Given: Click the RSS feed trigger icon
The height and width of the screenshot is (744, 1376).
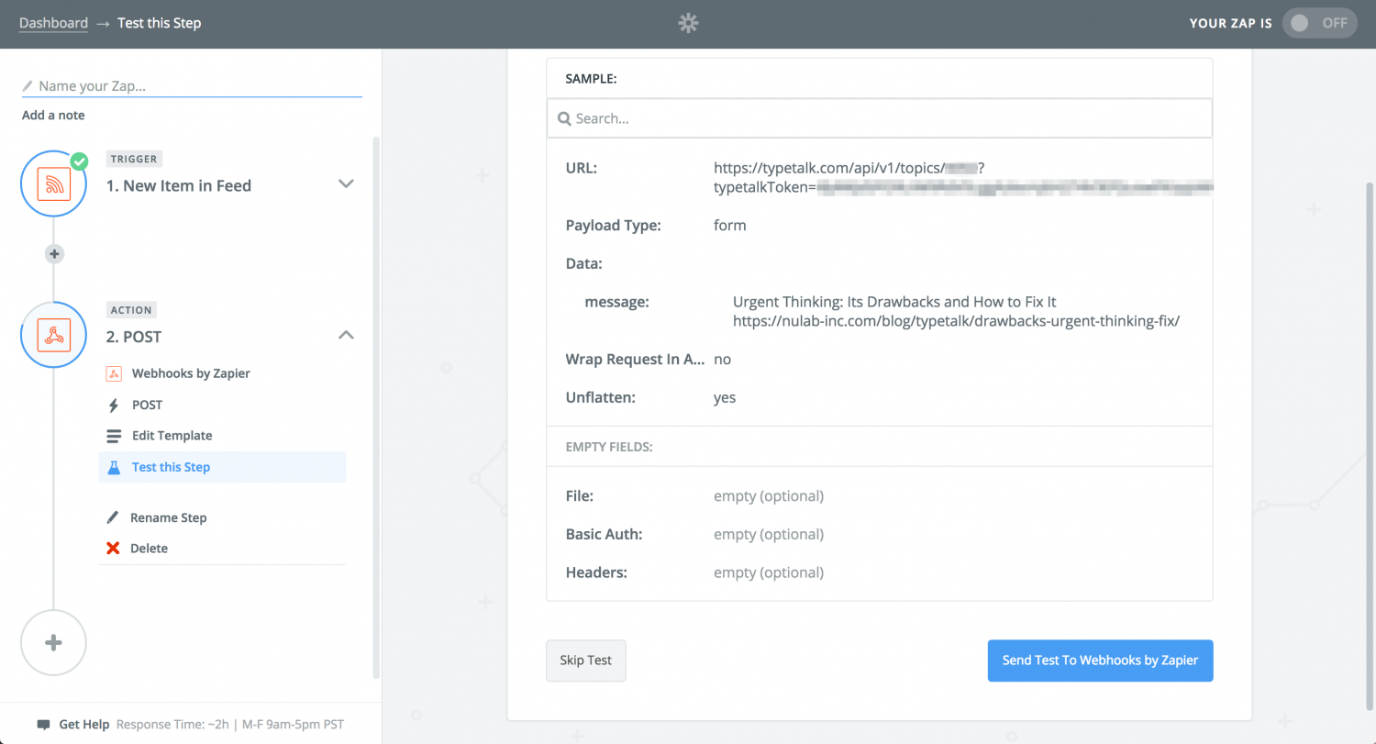Looking at the screenshot, I should pyautogui.click(x=53, y=184).
